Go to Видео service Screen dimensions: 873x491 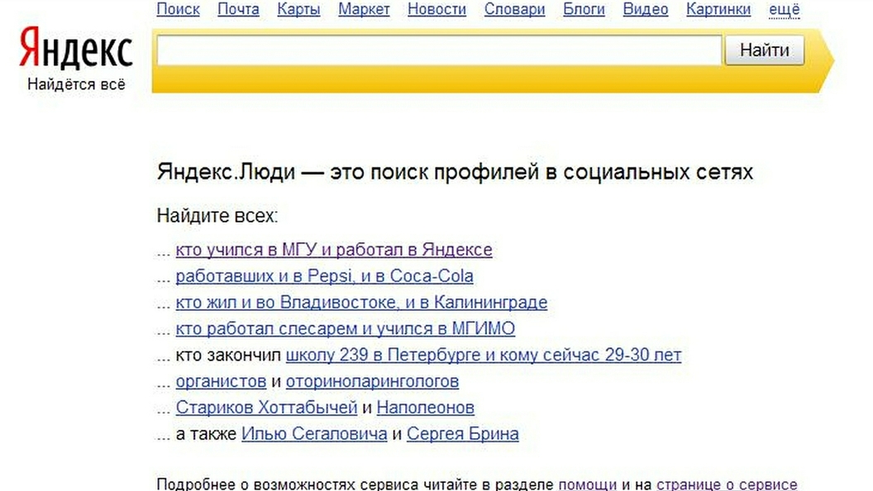(x=646, y=9)
